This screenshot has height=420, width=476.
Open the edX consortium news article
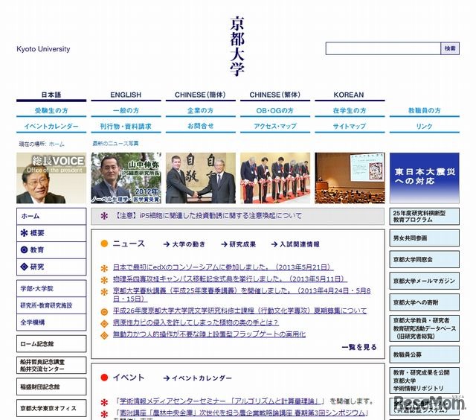pyautogui.click(x=223, y=267)
